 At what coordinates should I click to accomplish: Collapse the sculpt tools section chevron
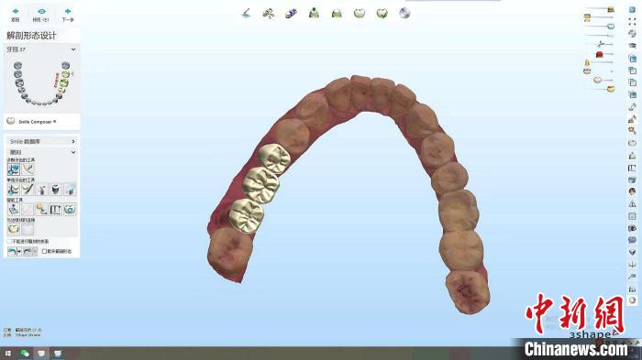pos(73,152)
